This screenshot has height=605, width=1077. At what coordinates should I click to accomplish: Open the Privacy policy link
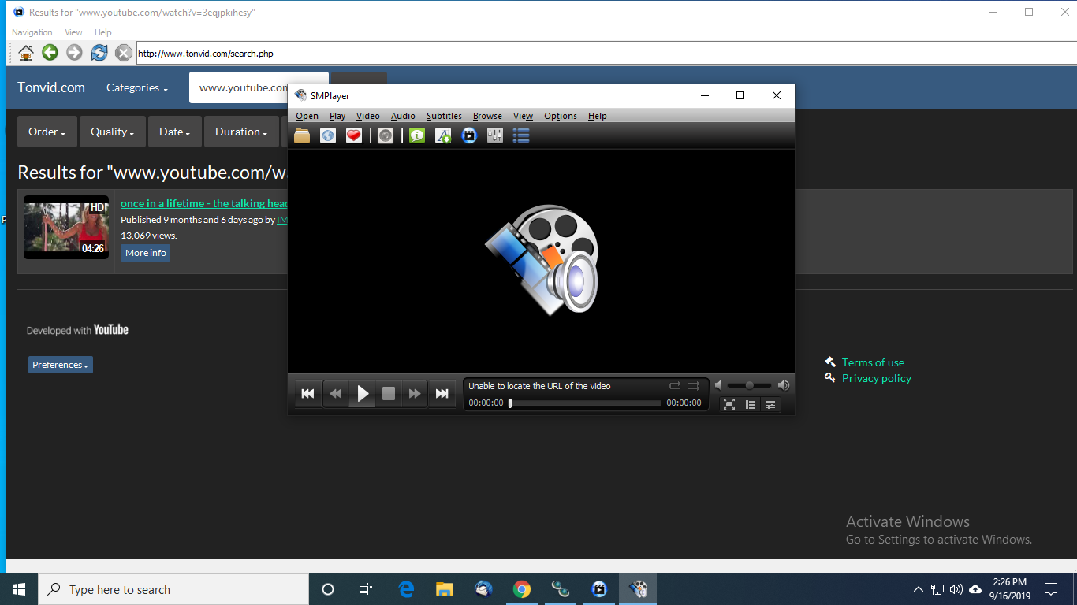pyautogui.click(x=877, y=378)
